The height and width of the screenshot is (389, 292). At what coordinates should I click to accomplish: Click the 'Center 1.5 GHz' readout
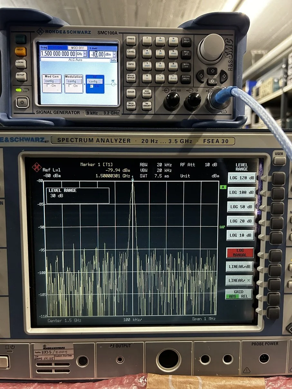pyautogui.click(x=64, y=320)
